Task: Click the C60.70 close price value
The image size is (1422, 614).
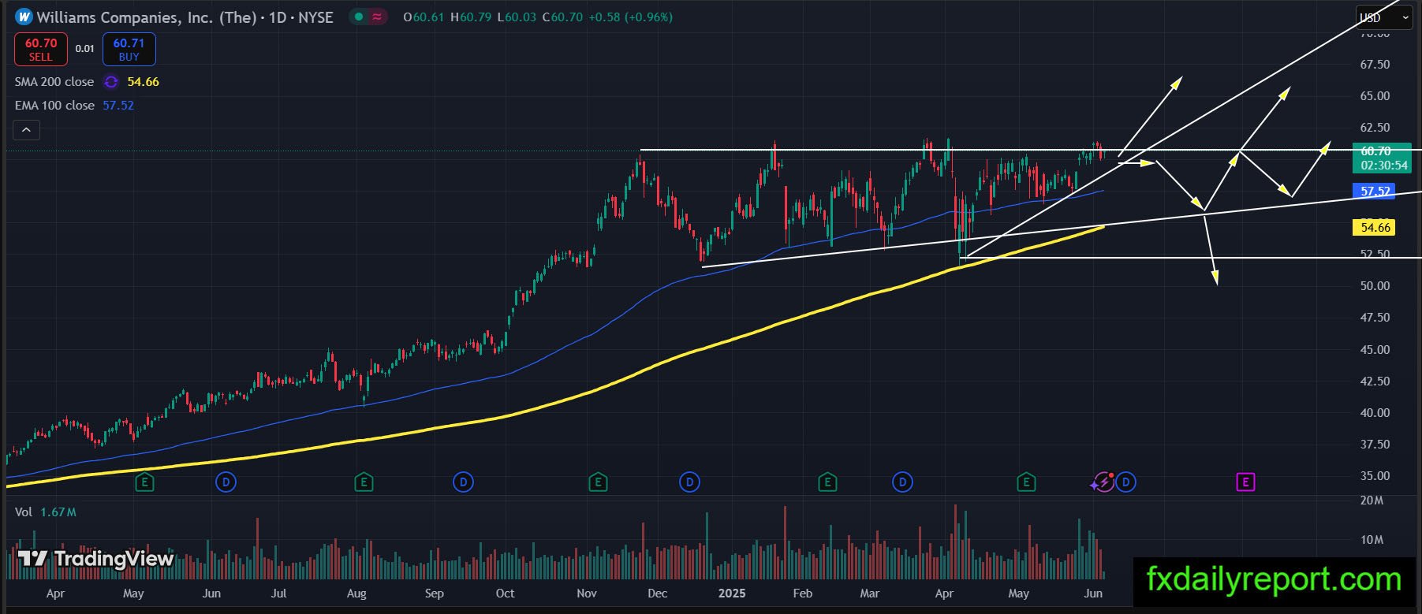Action: [562, 17]
